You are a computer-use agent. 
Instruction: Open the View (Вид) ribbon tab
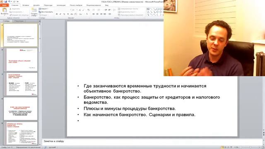tap(107, 5)
